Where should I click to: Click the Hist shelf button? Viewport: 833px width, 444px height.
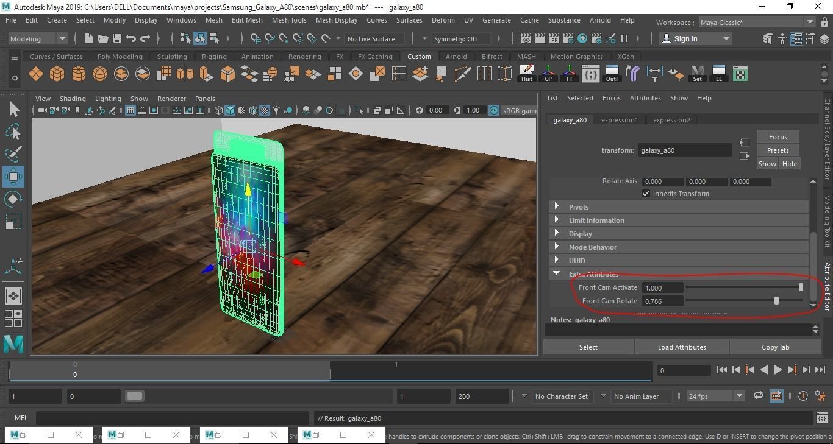(x=526, y=74)
